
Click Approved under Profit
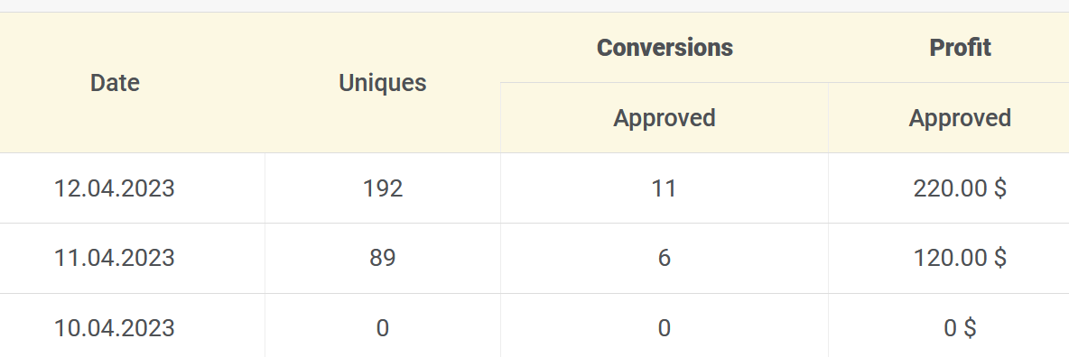click(x=960, y=118)
